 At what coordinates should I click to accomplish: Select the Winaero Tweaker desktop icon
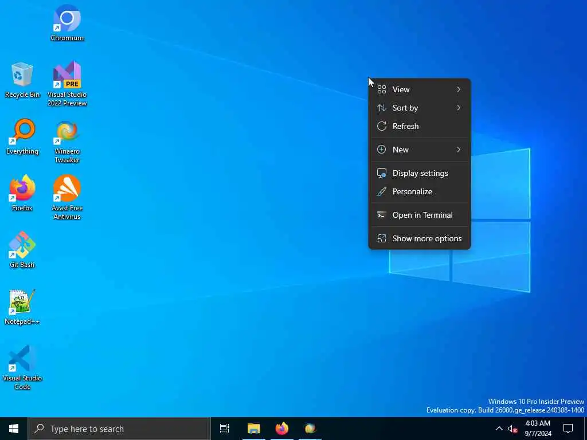(67, 142)
